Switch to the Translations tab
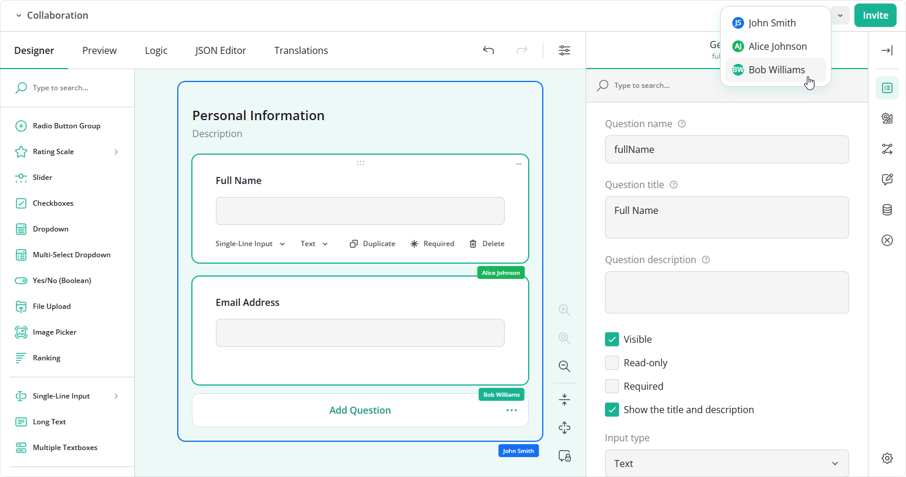Image resolution: width=906 pixels, height=477 pixels. coord(301,50)
